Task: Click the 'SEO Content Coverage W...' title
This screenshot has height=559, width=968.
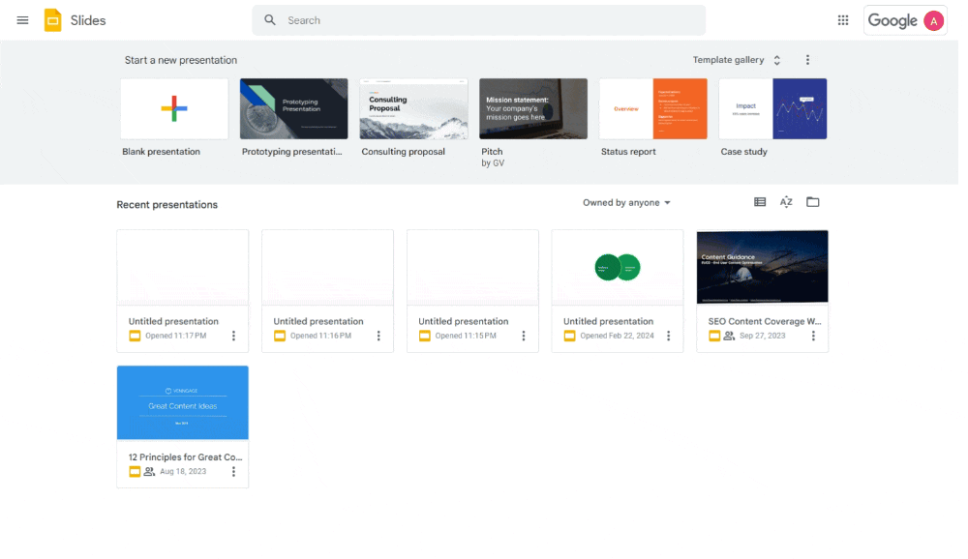Action: point(765,321)
